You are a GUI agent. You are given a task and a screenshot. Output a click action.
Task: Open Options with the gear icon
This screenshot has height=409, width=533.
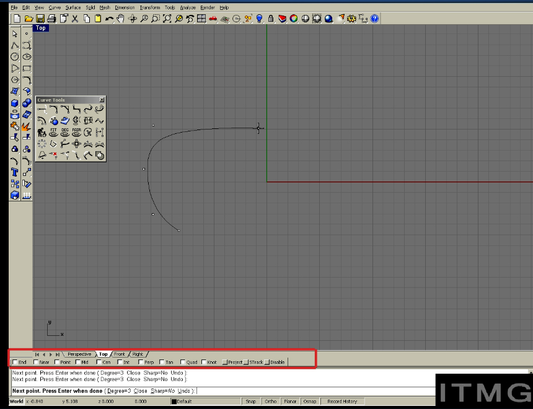tap(351, 19)
